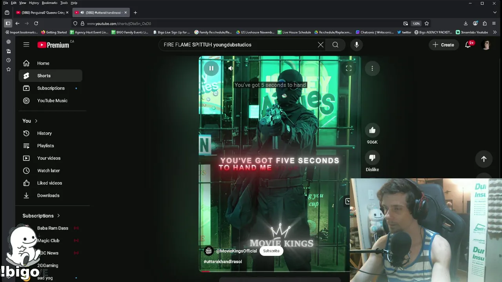Screen dimensions: 502x282
Task: Open Firefox extensions puzzle icon
Action: coord(485,23)
